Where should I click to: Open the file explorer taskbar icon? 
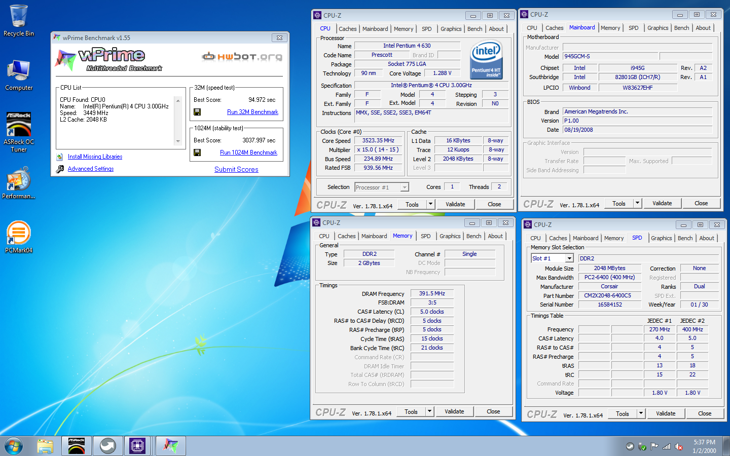(45, 446)
